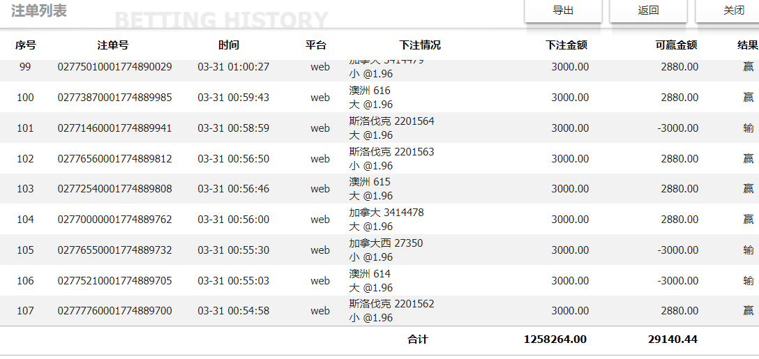This screenshot has height=359, width=759.
Task: Click sequence number 107 in the list
Action: click(25, 311)
